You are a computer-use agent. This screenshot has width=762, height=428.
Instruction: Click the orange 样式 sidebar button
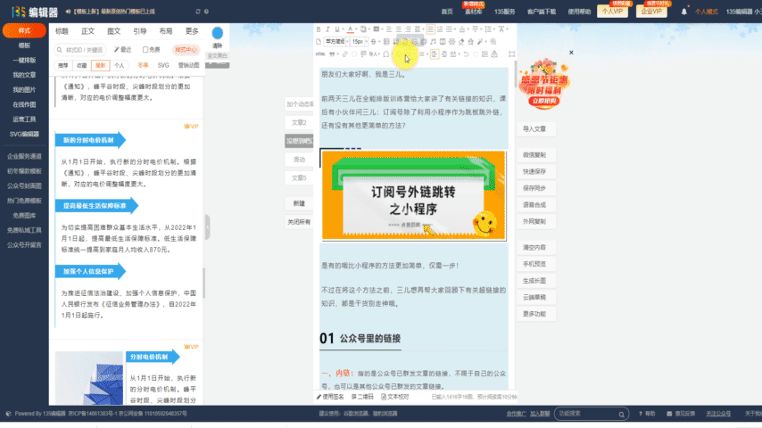click(x=24, y=30)
